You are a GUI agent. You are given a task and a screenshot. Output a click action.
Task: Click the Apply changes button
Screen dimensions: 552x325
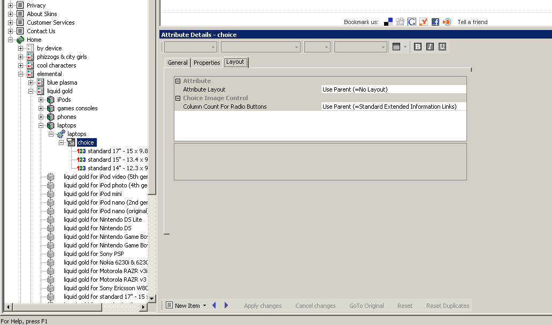click(263, 306)
